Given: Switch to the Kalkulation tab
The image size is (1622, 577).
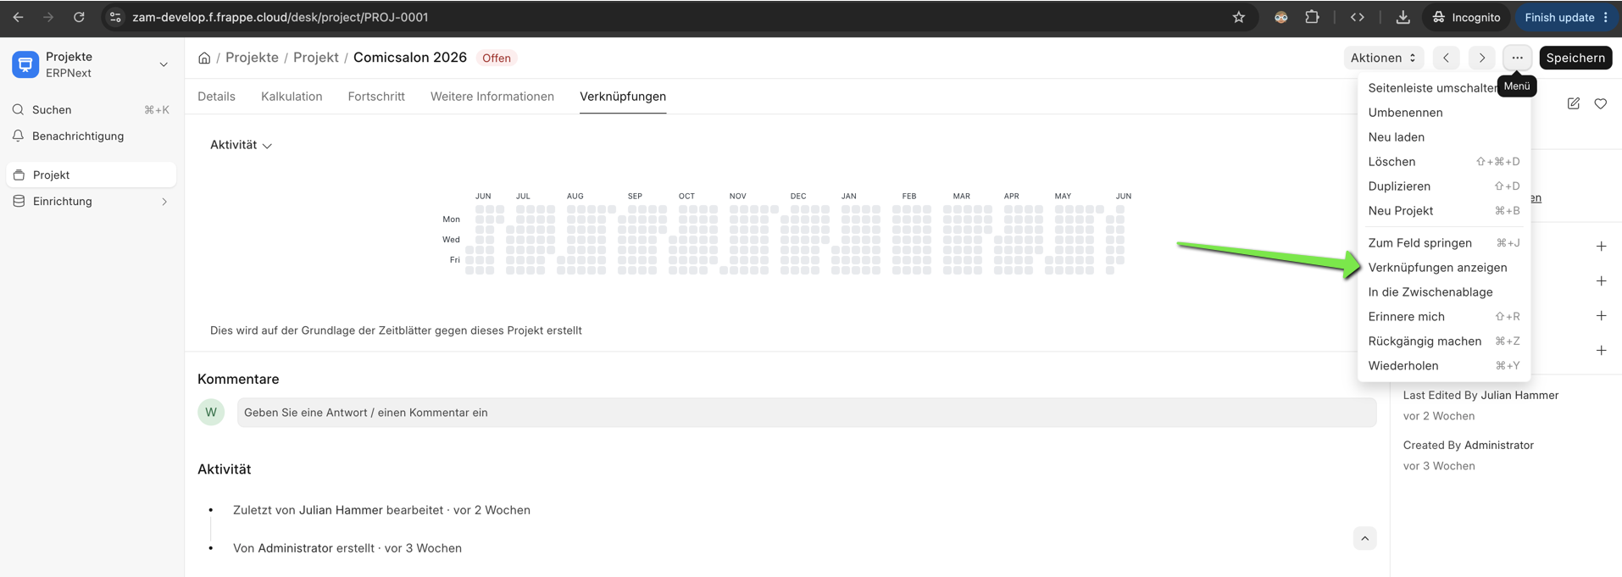Looking at the screenshot, I should 292,97.
